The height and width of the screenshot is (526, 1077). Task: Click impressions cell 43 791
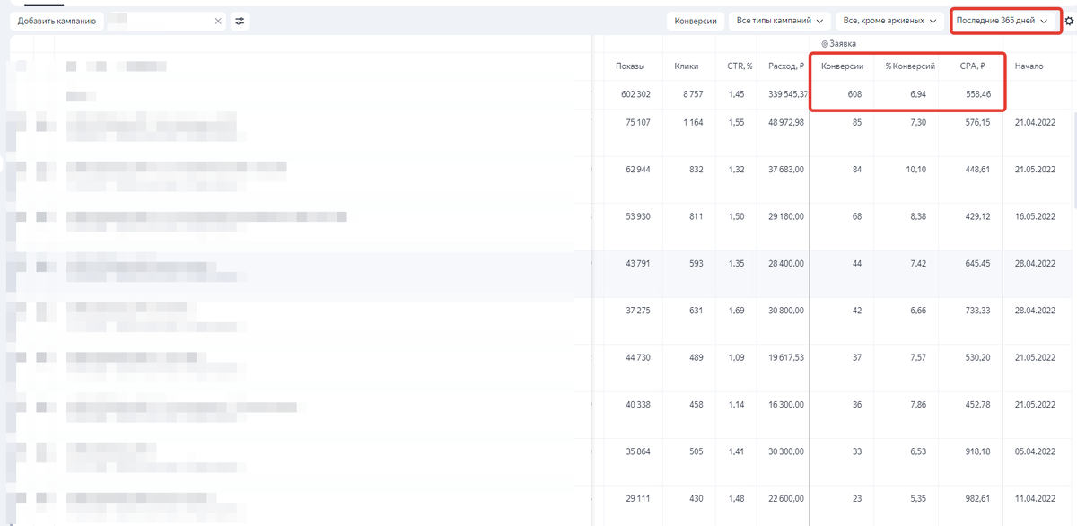[x=638, y=263]
